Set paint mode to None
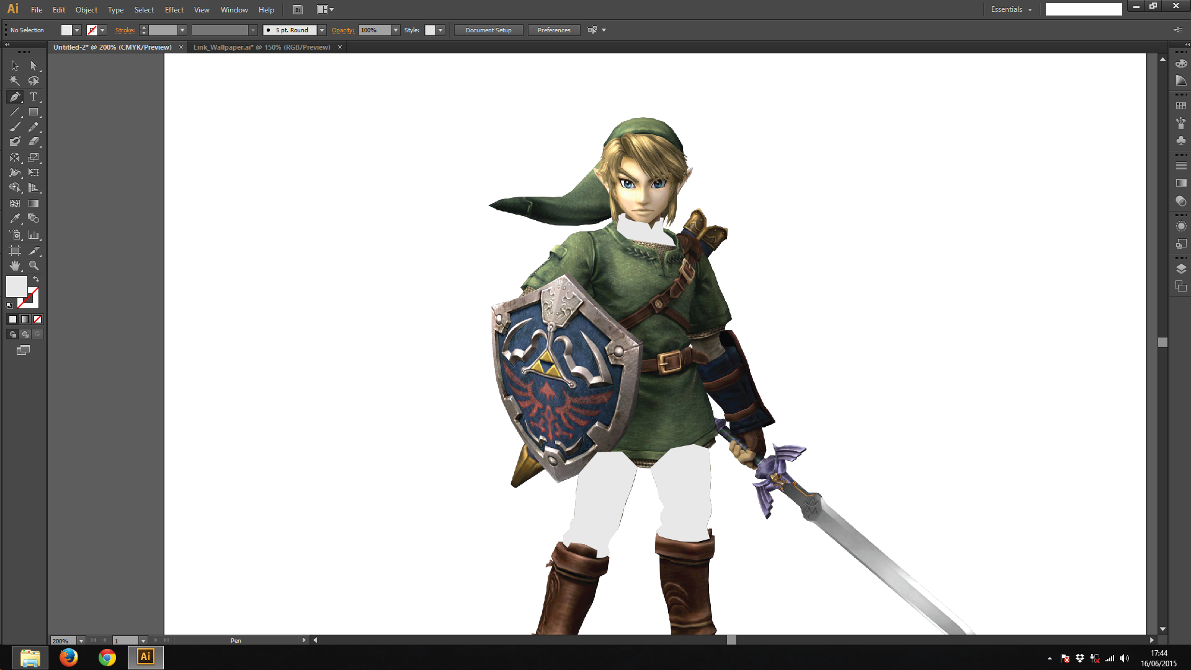 [x=37, y=319]
